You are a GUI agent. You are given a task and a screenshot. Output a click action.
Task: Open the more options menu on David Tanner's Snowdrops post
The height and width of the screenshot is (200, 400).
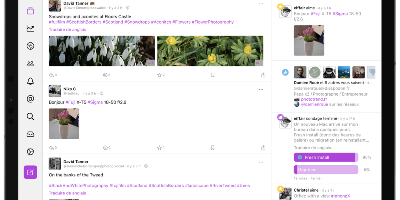[x=261, y=4]
